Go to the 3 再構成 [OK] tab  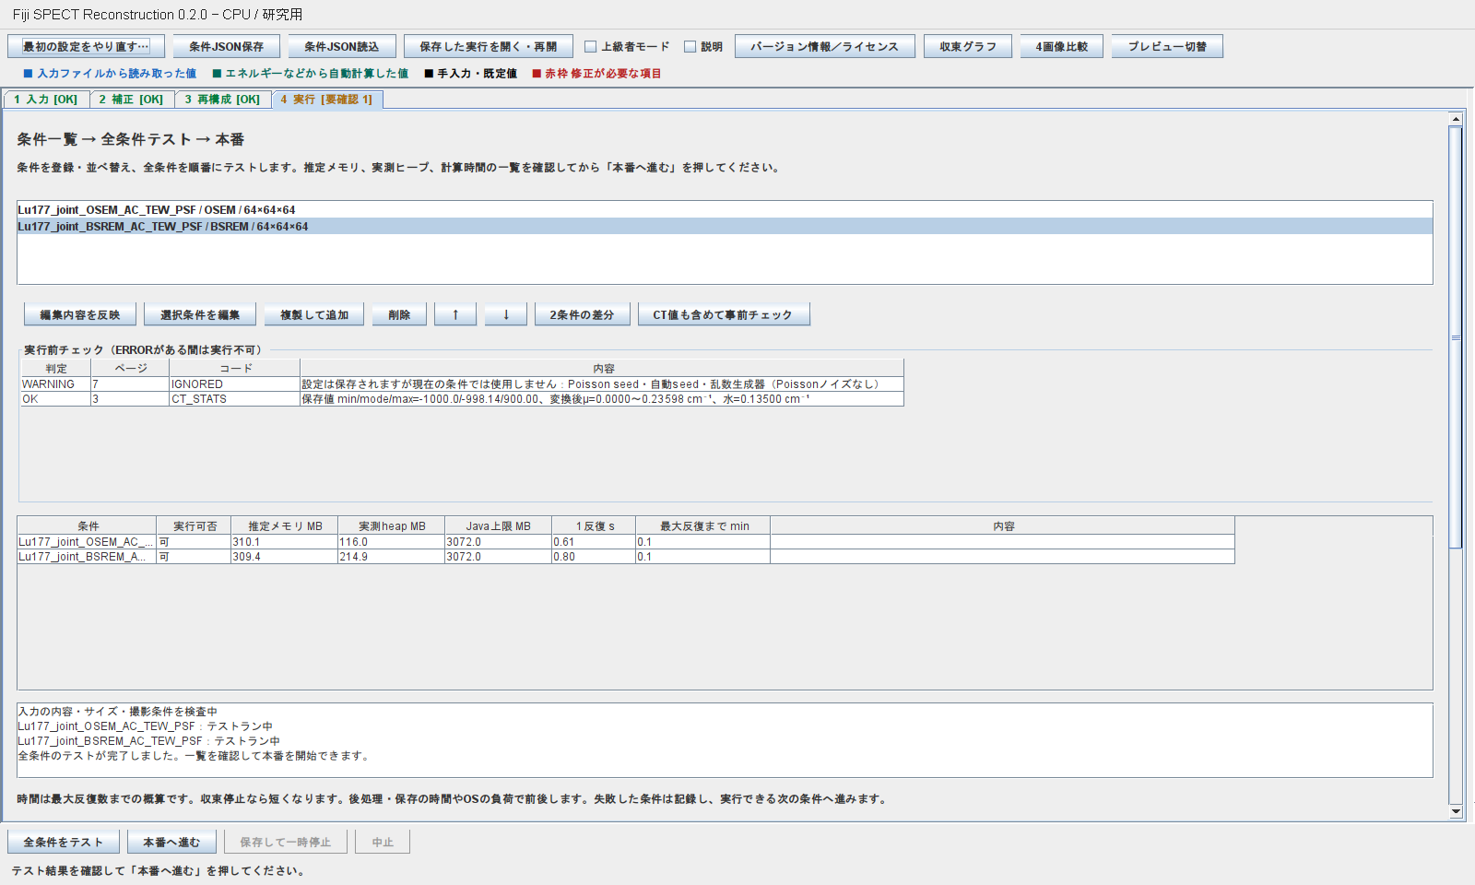[223, 100]
